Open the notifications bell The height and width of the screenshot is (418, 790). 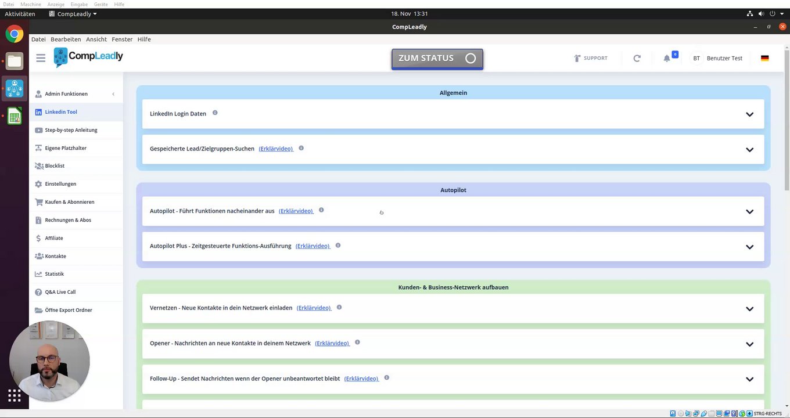pyautogui.click(x=667, y=58)
